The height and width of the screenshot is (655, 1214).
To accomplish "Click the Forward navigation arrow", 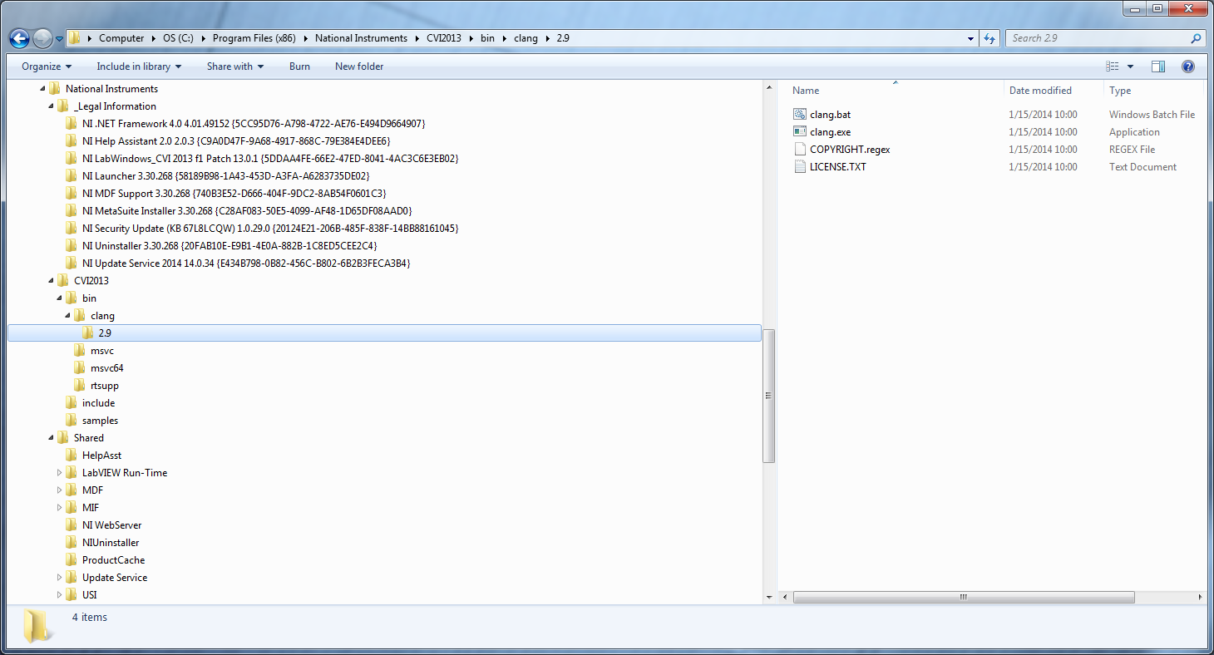I will (42, 38).
